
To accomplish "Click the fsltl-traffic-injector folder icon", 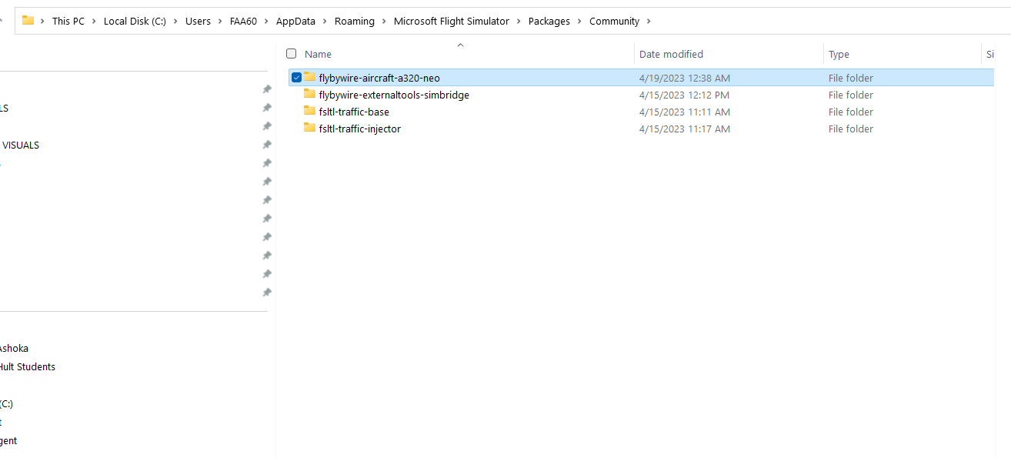I will point(310,128).
